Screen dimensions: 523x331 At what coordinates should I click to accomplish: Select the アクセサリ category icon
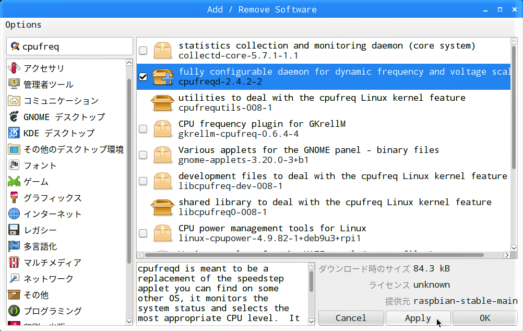[x=14, y=68]
